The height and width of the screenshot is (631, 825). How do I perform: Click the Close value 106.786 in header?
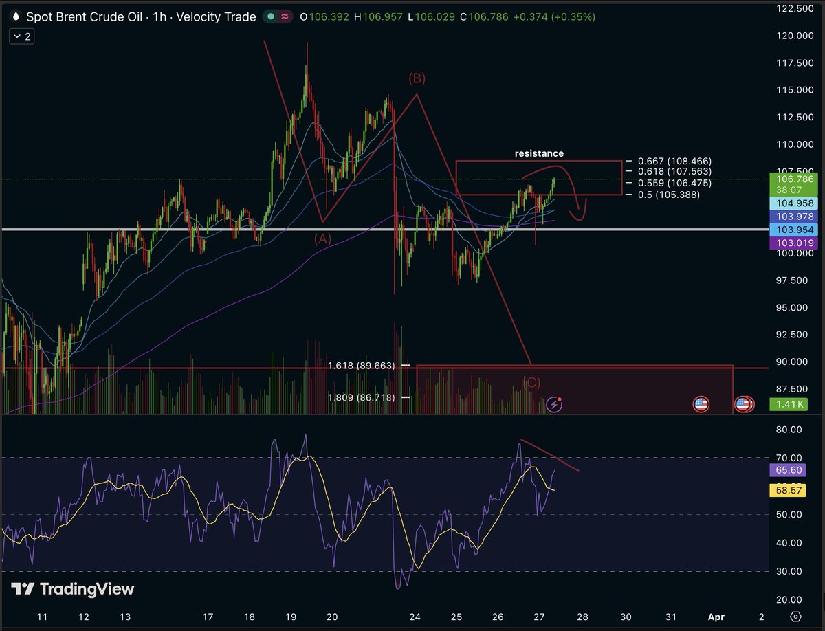(489, 16)
